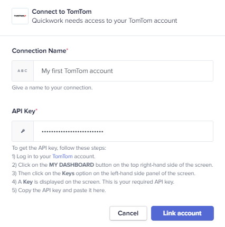
Task: Click the Connect to TomTom heading
Action: tap(62, 12)
